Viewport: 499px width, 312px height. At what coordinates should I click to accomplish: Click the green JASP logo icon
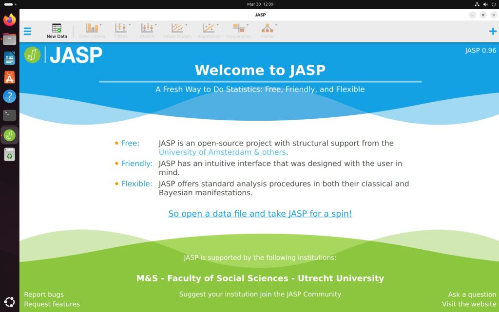(32, 55)
